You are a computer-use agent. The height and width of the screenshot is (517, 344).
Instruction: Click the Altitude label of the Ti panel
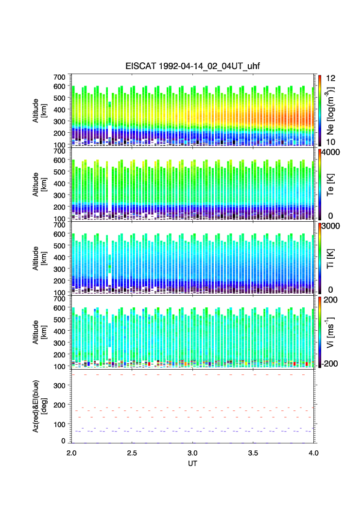click(39, 259)
